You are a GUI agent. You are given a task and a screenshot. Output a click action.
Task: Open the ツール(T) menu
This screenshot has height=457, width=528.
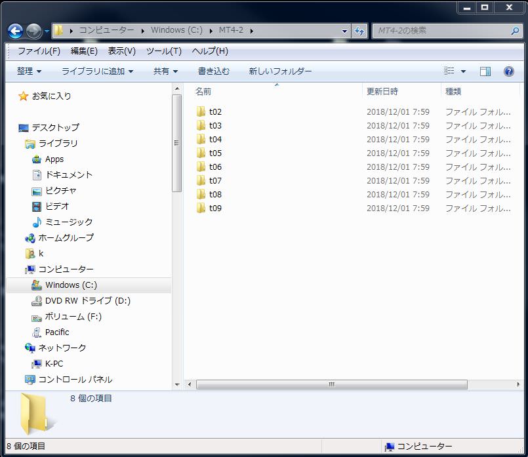point(163,51)
